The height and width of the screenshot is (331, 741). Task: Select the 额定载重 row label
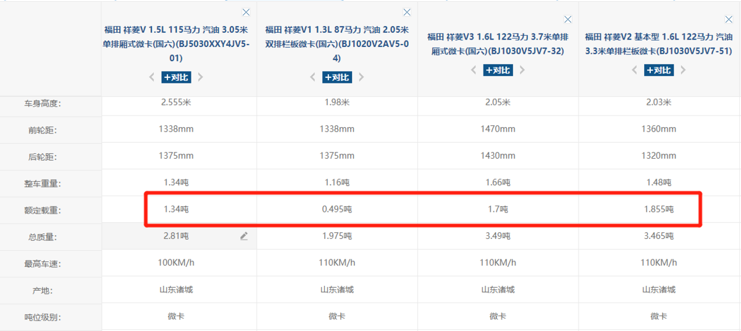click(43, 211)
